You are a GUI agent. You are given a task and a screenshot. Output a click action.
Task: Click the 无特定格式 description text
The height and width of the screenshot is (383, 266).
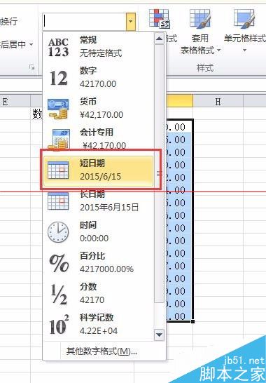(101, 53)
